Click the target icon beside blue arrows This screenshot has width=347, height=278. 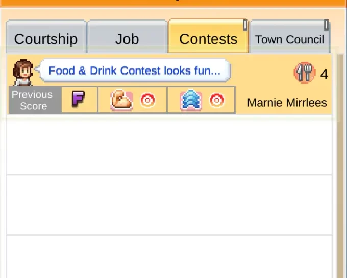click(x=217, y=101)
